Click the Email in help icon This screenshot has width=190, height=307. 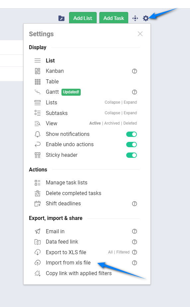[x=135, y=231]
